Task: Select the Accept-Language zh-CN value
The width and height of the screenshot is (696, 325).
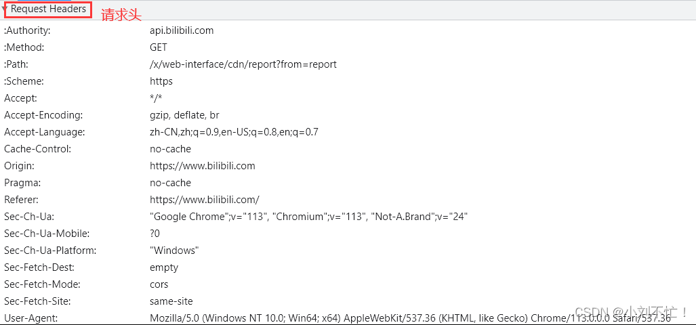Action: click(234, 132)
